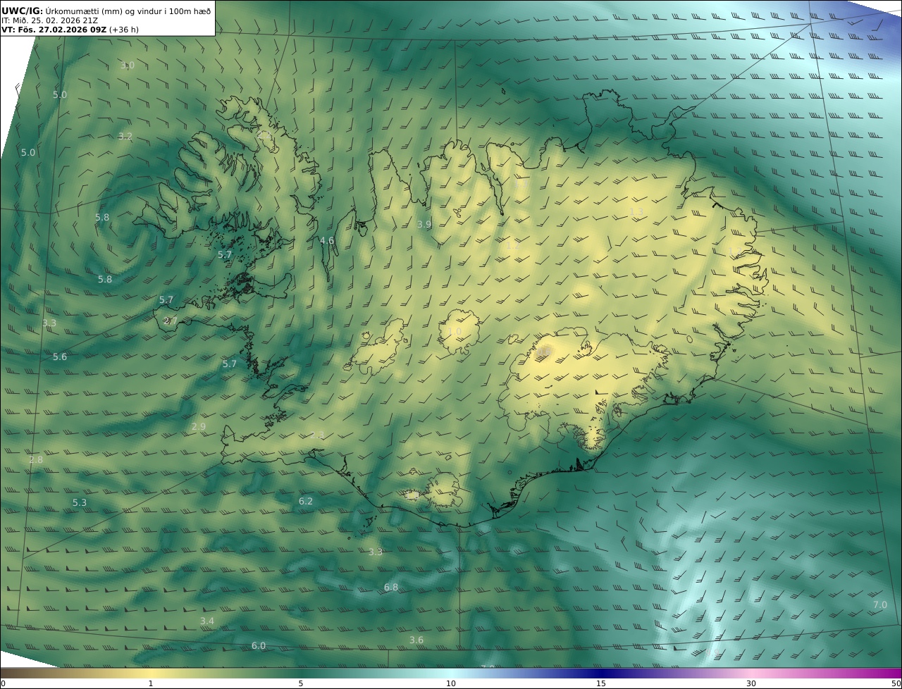The width and height of the screenshot is (902, 689).
Task: Click the 7.0 value in southeast corner
Action: pyautogui.click(x=879, y=605)
